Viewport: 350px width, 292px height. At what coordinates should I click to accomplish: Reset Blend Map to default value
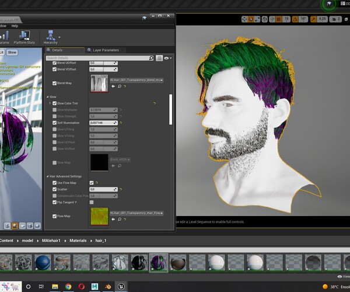[125, 86]
